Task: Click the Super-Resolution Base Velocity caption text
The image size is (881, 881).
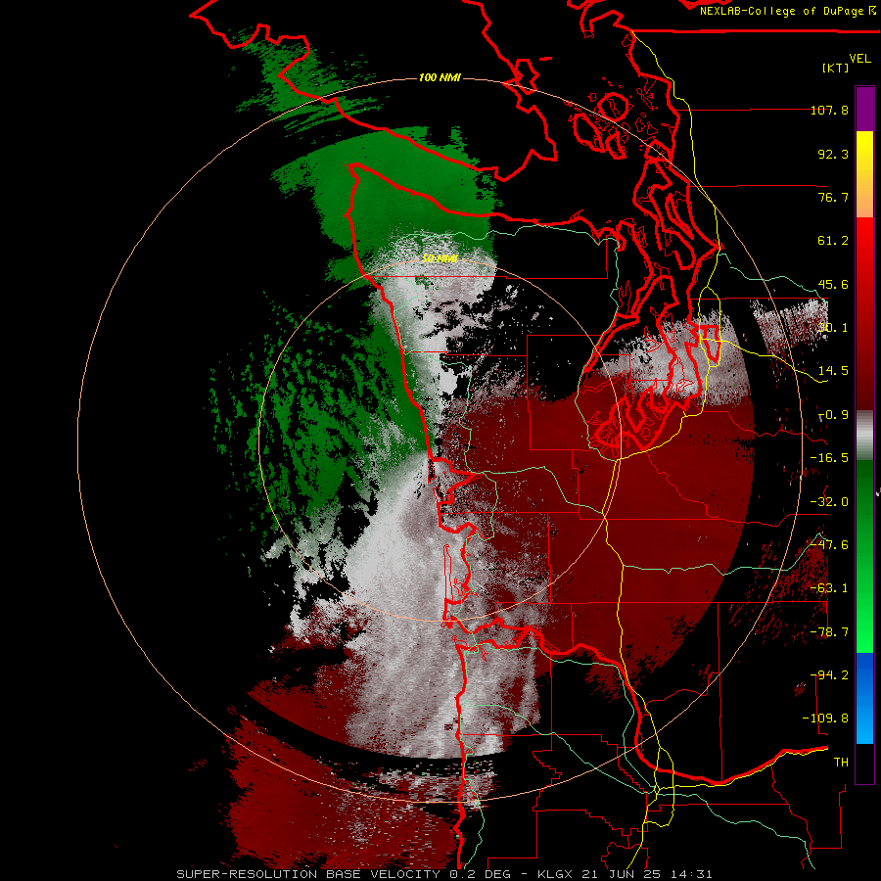Action: coord(309,874)
